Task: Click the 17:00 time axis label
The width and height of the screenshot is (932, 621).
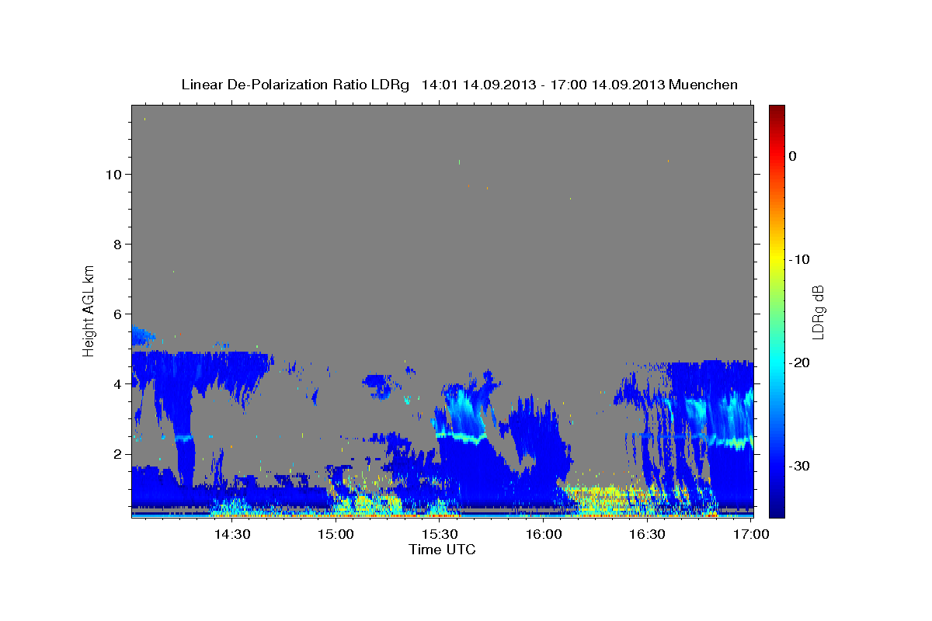Action: tap(750, 534)
